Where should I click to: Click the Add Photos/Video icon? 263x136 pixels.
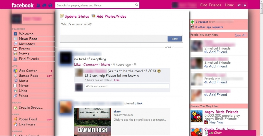93,16
